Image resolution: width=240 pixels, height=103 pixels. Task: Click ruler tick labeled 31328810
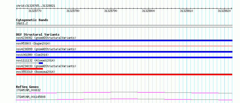click(186, 11)
